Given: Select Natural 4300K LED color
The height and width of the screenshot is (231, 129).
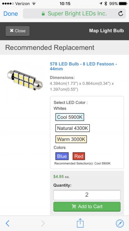Looking at the screenshot, I should point(73,128).
